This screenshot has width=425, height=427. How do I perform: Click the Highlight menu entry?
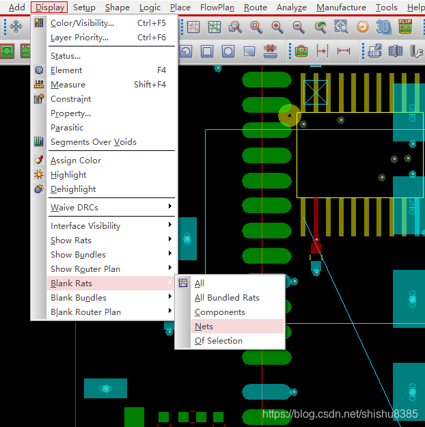tap(68, 175)
